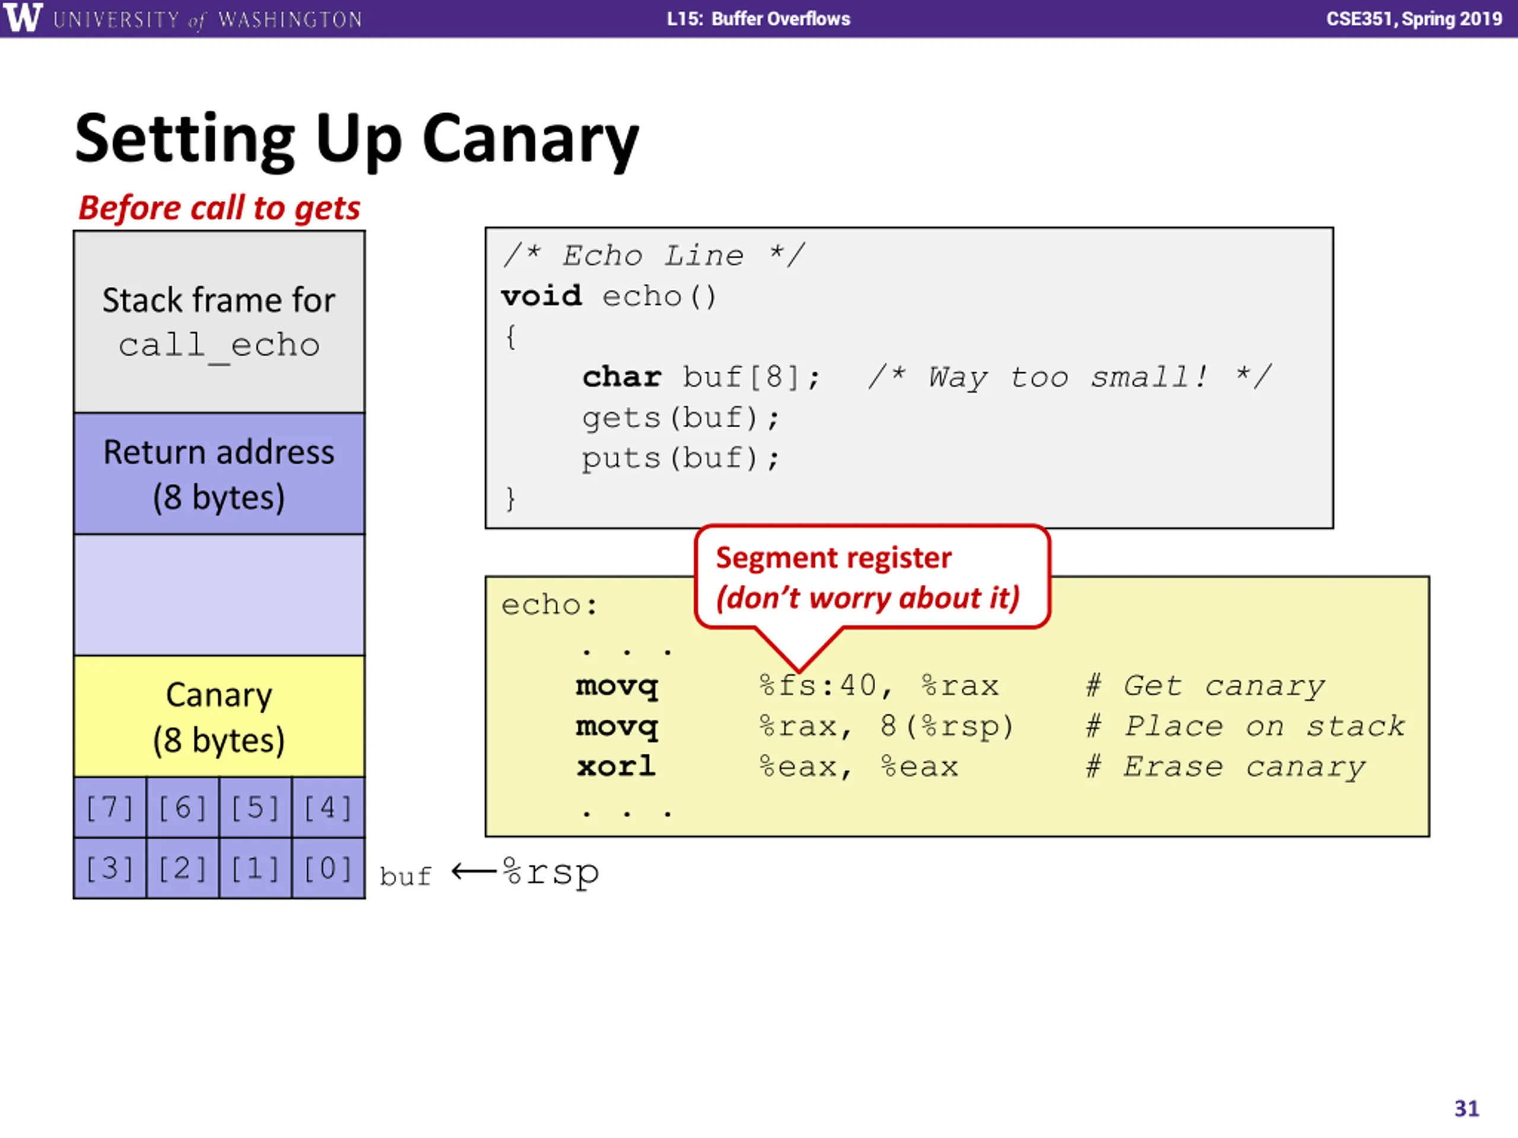Click the University of Washington W logo
Screen dimensions: 1518x1138
[23, 18]
